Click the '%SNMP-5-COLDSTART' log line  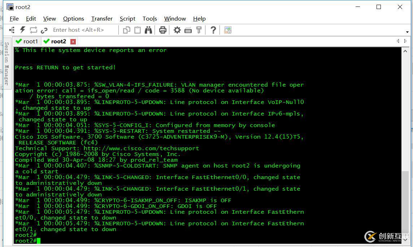(x=157, y=166)
